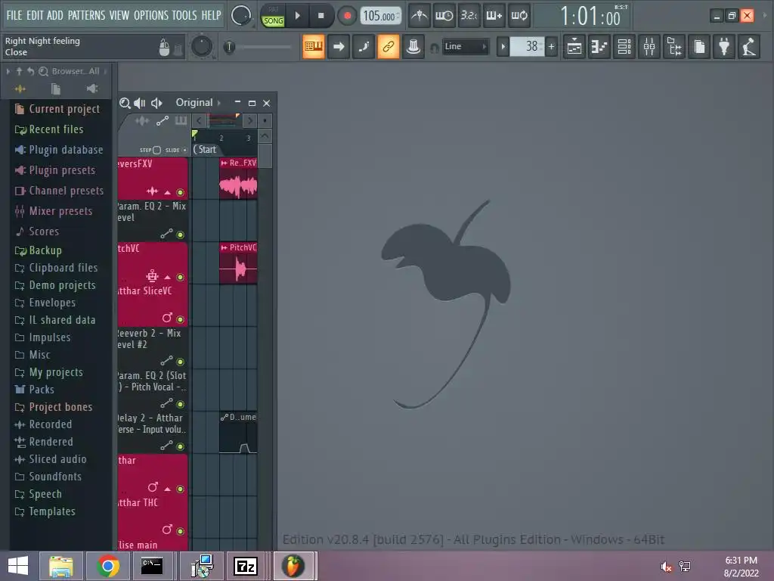Open the OPTIONS menu
This screenshot has width=774, height=581.
pyautogui.click(x=151, y=15)
